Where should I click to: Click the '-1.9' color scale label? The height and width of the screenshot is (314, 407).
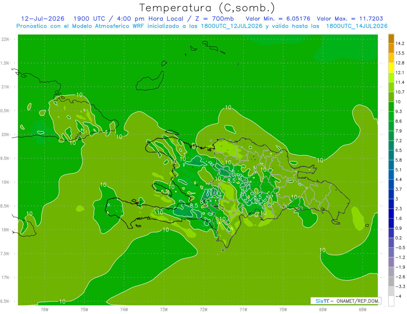tap(400, 267)
